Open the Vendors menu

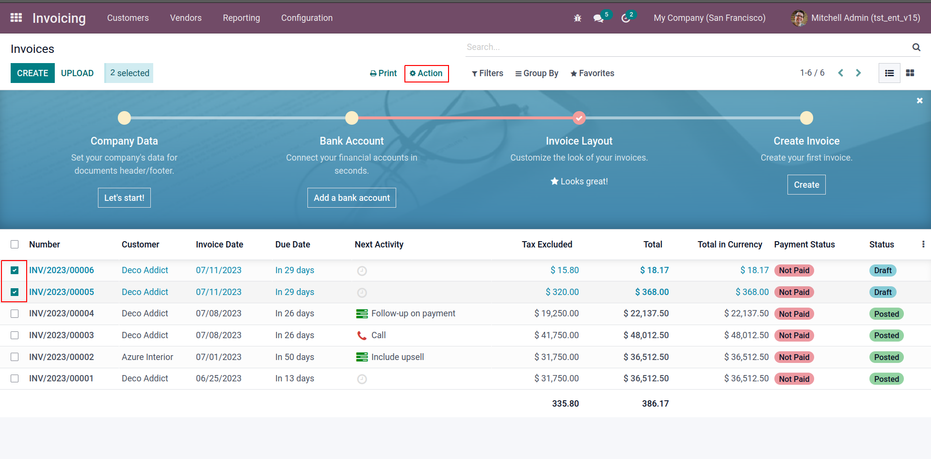coord(186,18)
